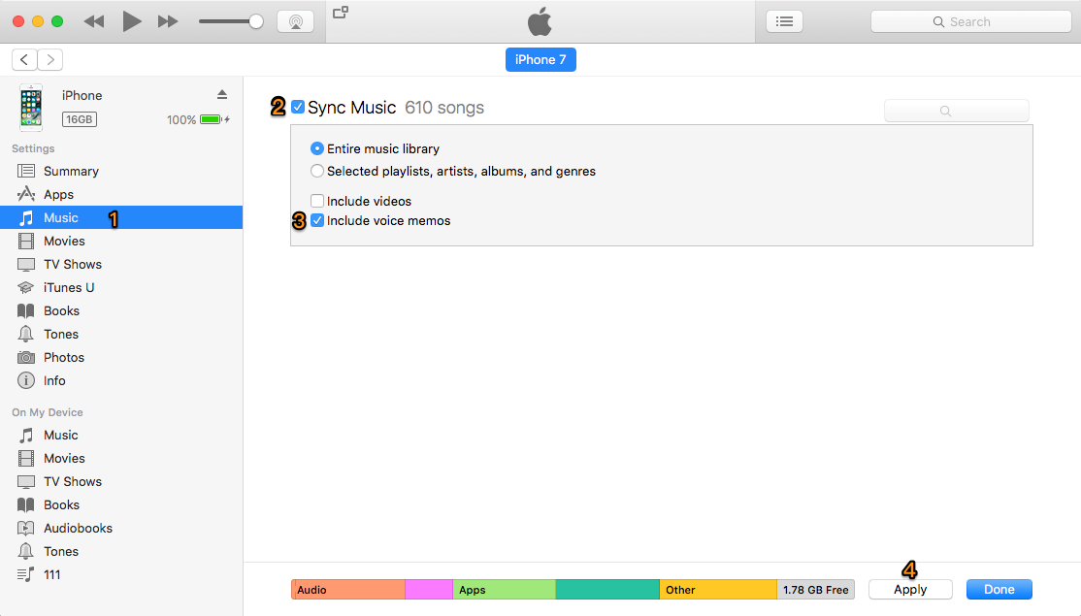Screen dimensions: 1081x616
Task: Select Selected playlists, artists, albums, genres
Action: (317, 171)
